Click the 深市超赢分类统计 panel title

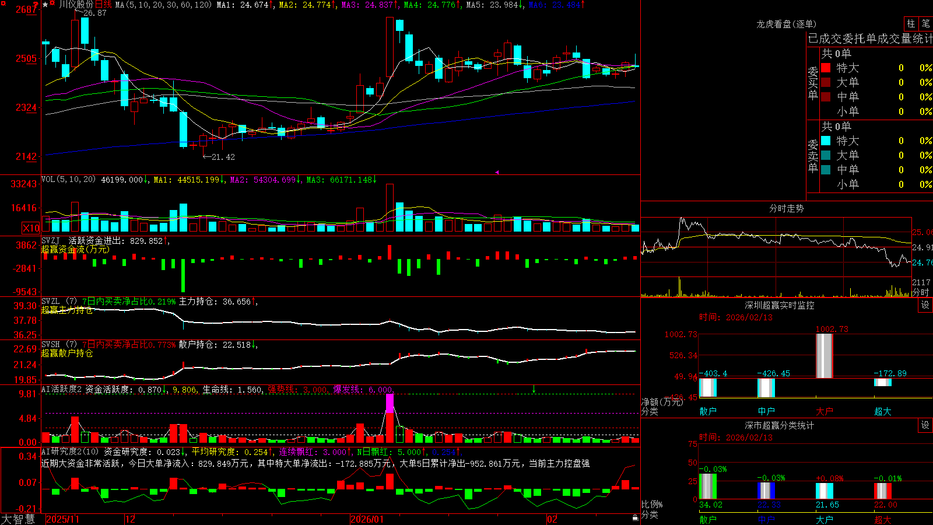(780, 425)
